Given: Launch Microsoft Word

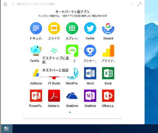Looking at the screenshot, I should (90, 73).
